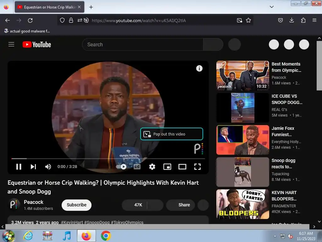Open Best Moments from Olympic thumbnail
This screenshot has height=242, width=322.
242,76
